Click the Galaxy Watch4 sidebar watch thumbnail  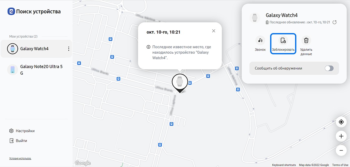(x=12, y=49)
